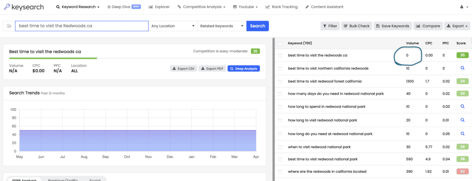Image resolution: width=472 pixels, height=181 pixels.
Task: Open the Export dropdown button
Action: point(457,26)
